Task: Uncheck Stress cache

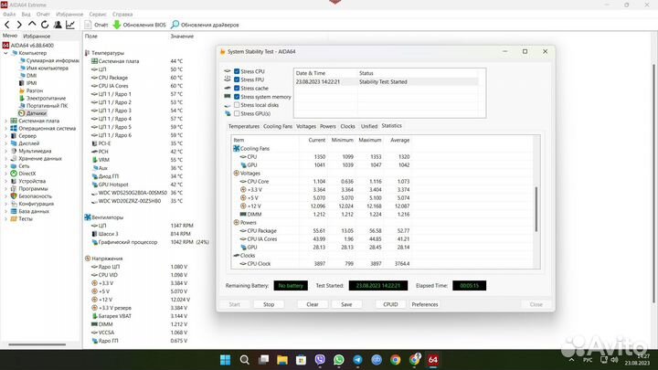Action: [237, 88]
